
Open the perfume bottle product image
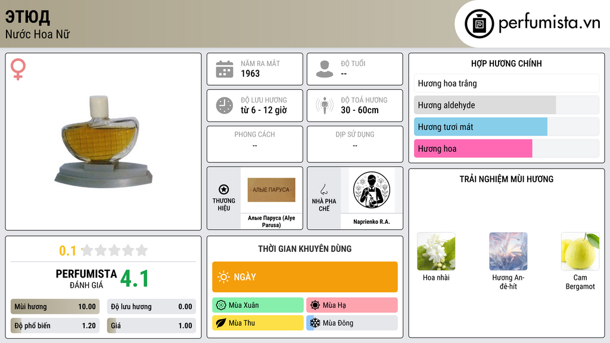click(104, 142)
